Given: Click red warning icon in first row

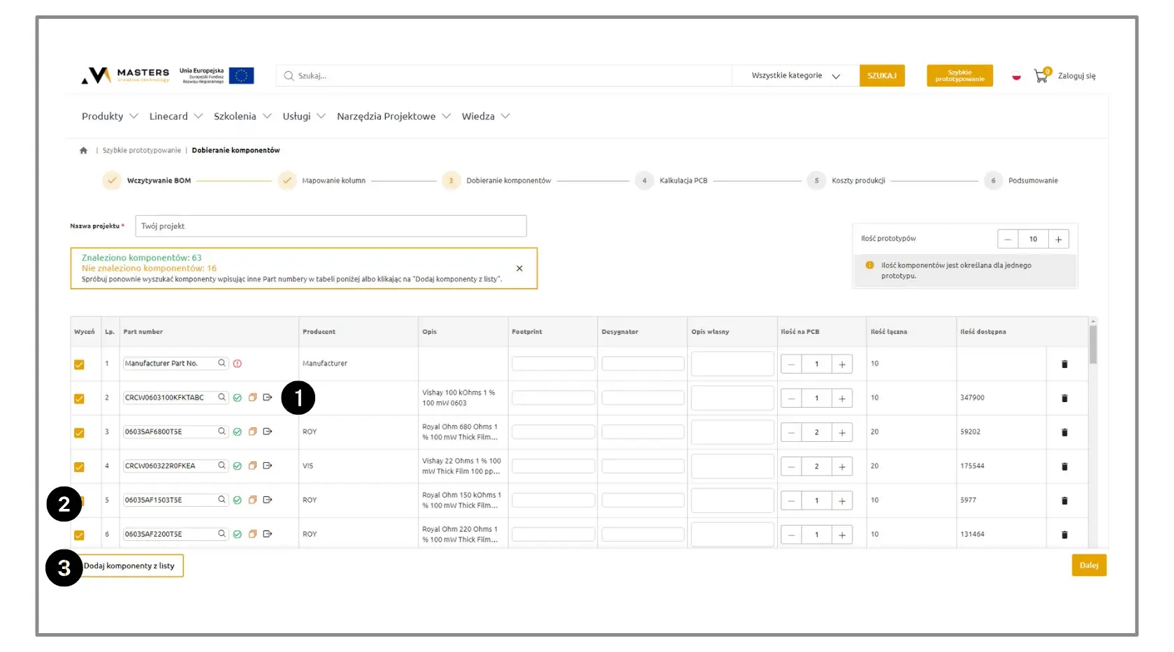Looking at the screenshot, I should point(238,364).
